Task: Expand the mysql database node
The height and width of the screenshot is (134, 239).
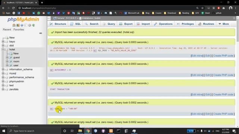Action: (x=3, y=73)
